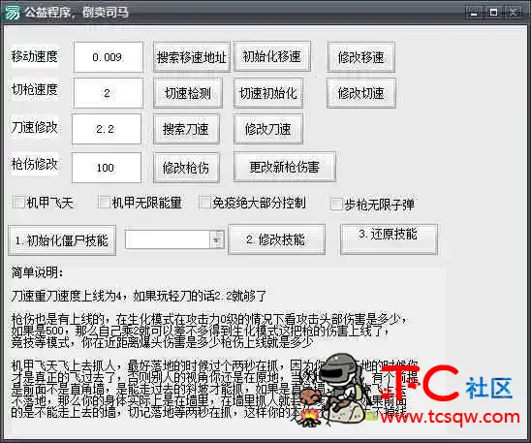The image size is (531, 443).
Task: Maximize the window
Action: pyautogui.click(x=494, y=13)
